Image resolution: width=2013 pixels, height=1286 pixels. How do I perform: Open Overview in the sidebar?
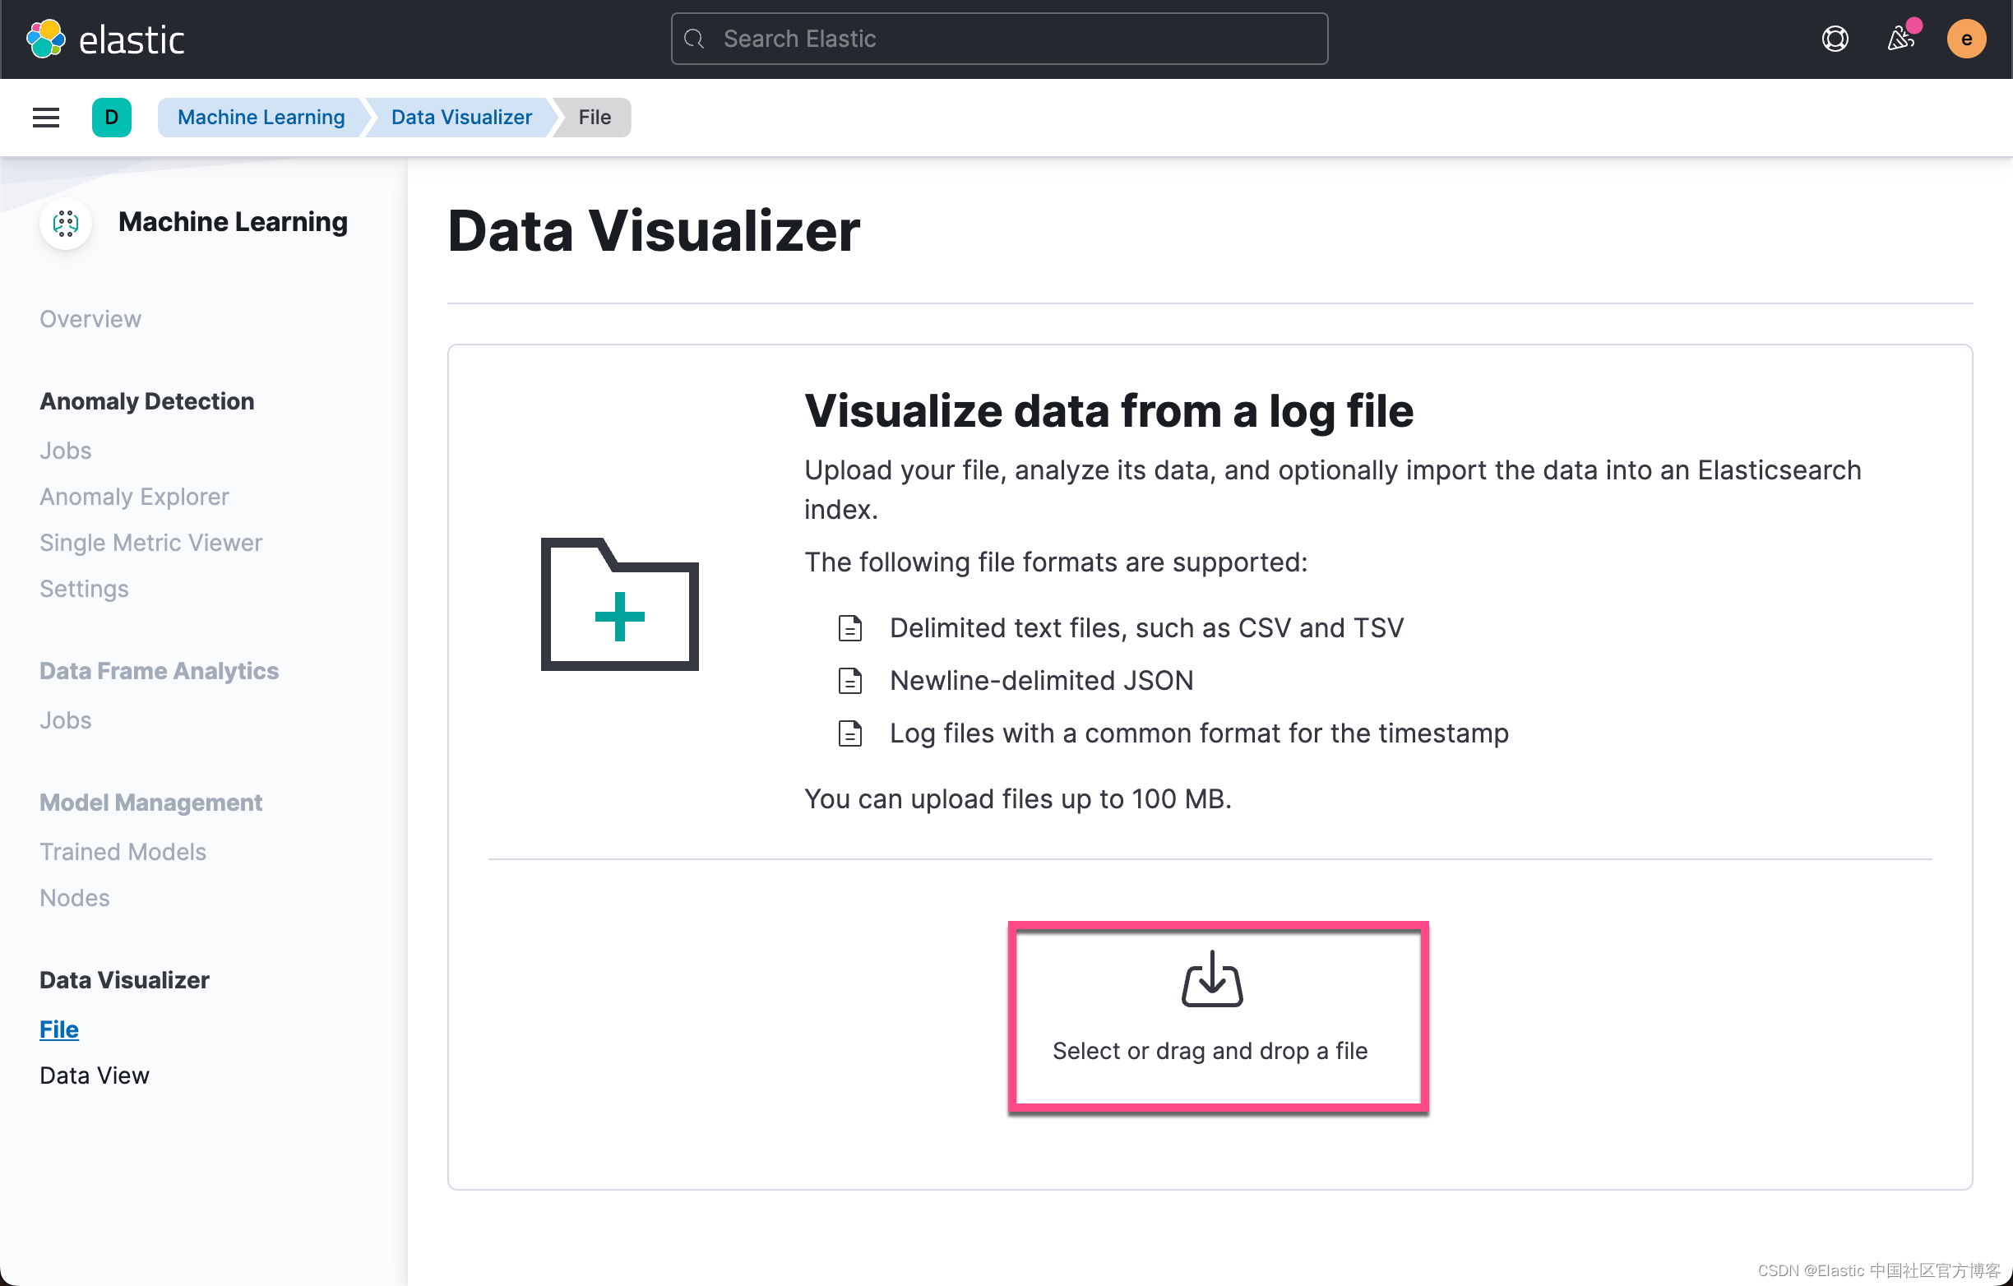click(x=90, y=318)
